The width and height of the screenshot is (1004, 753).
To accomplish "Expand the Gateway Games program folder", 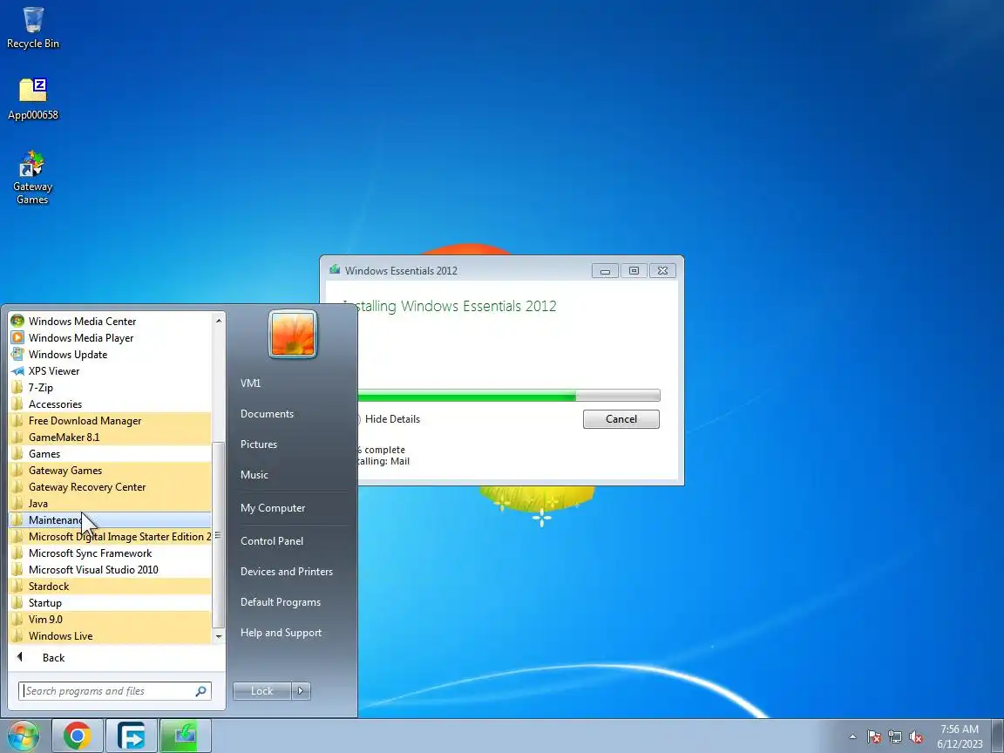I will coord(110,471).
